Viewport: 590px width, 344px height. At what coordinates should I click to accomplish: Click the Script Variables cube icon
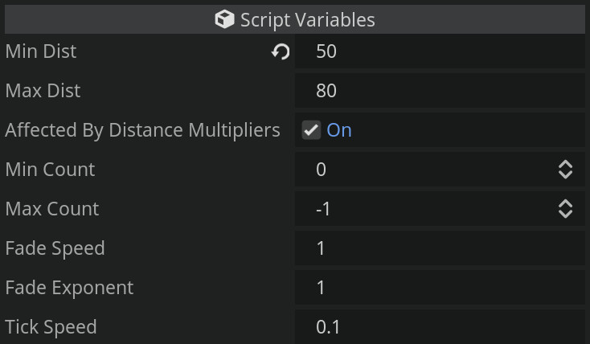pos(224,19)
